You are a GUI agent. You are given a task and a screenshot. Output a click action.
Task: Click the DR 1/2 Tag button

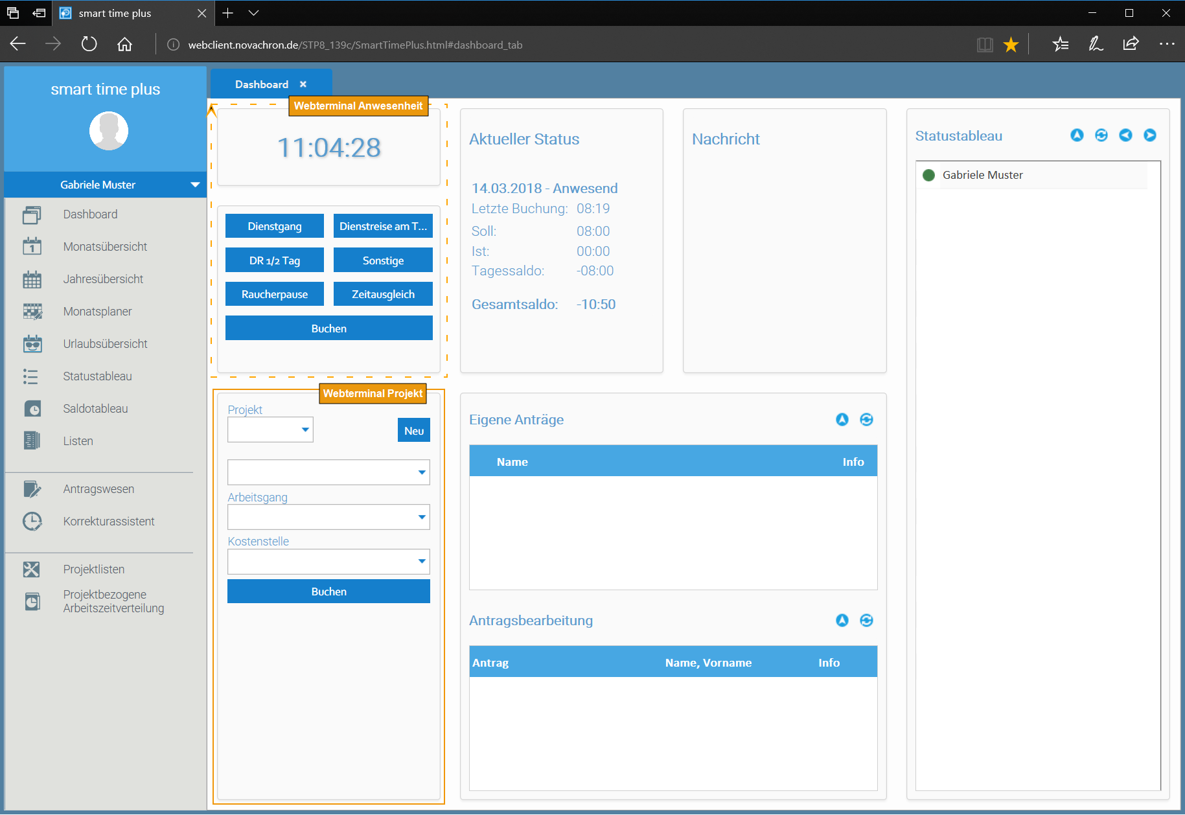pyautogui.click(x=275, y=260)
